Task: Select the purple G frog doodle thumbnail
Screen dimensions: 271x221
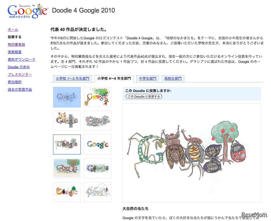Action: coord(98,168)
